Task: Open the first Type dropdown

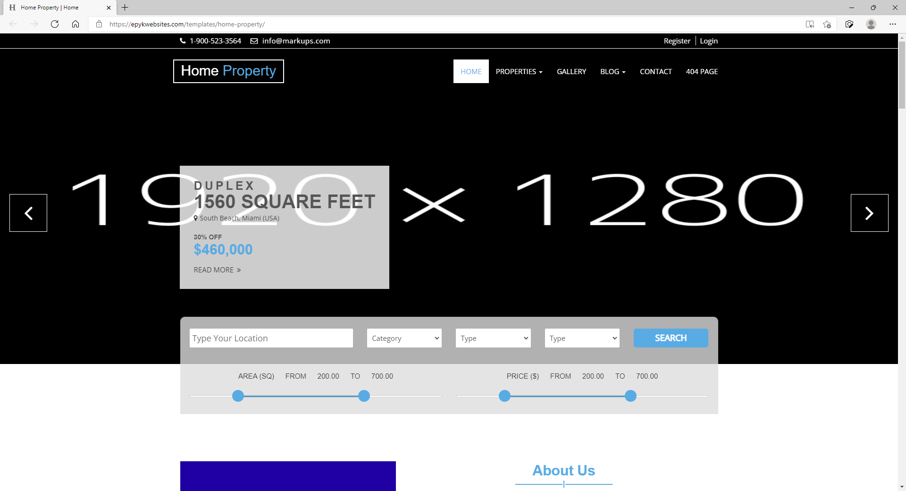Action: click(x=493, y=338)
